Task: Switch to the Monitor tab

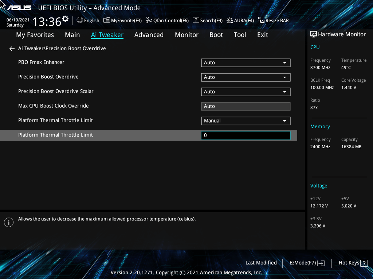Action: click(186, 35)
